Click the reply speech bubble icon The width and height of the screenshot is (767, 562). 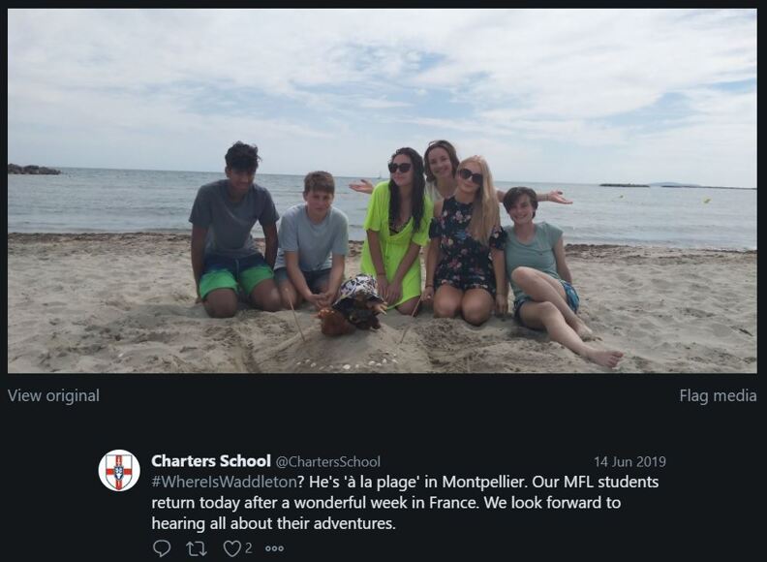click(x=162, y=548)
